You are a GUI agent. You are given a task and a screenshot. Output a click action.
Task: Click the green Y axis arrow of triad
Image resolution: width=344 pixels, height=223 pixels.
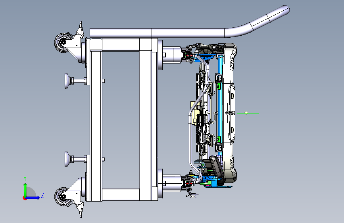tap(25, 190)
